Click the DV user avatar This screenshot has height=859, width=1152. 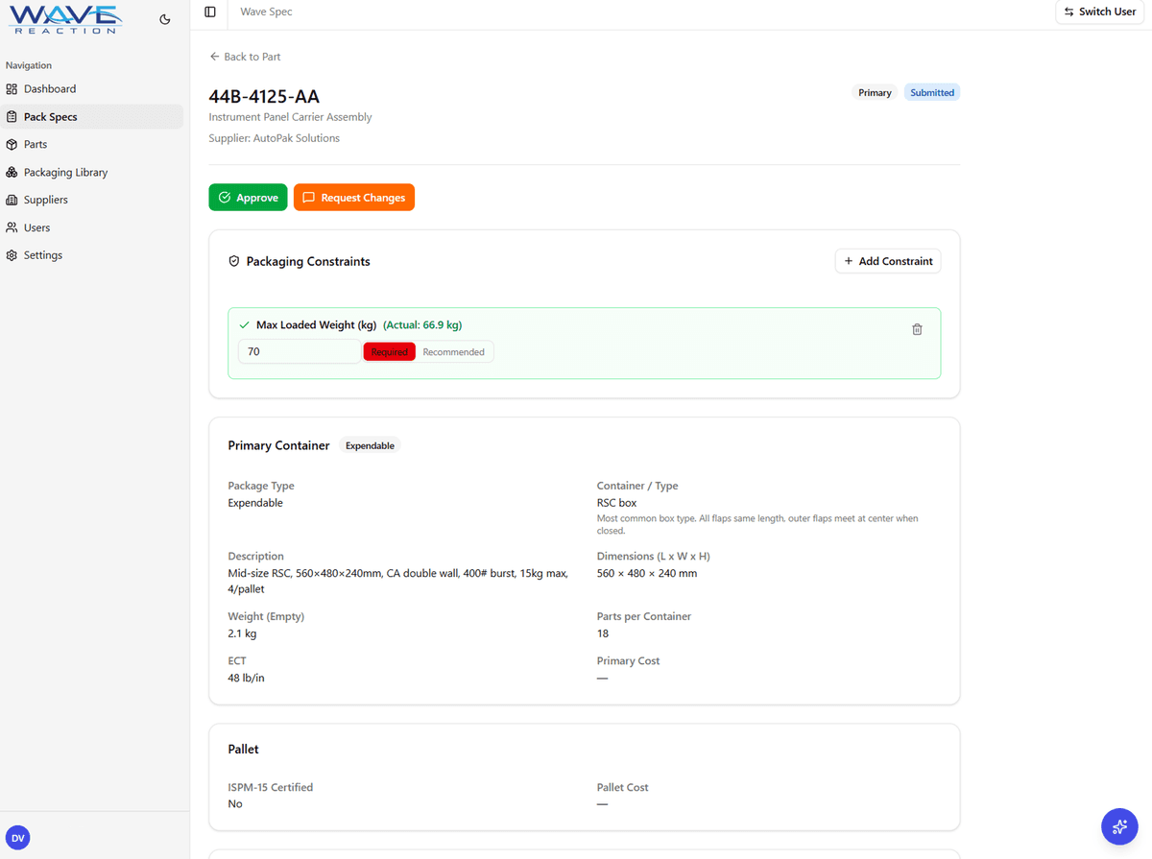point(17,838)
